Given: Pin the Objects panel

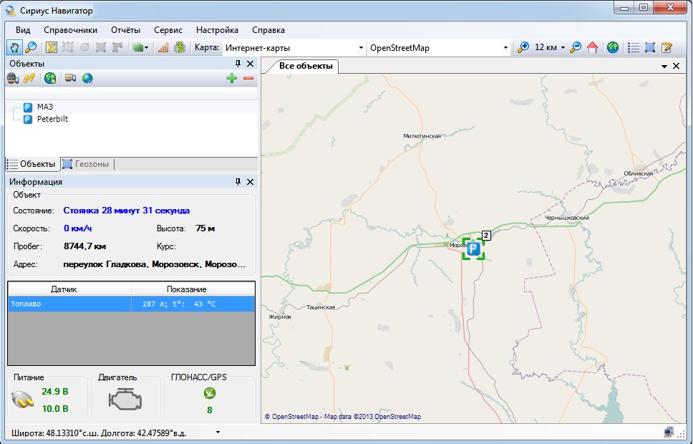Looking at the screenshot, I should coord(238,64).
